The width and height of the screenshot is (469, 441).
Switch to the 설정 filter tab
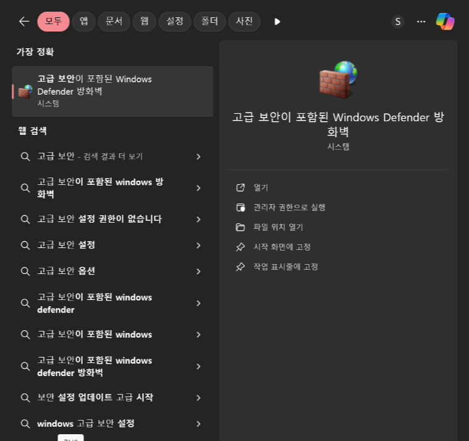[x=175, y=22]
